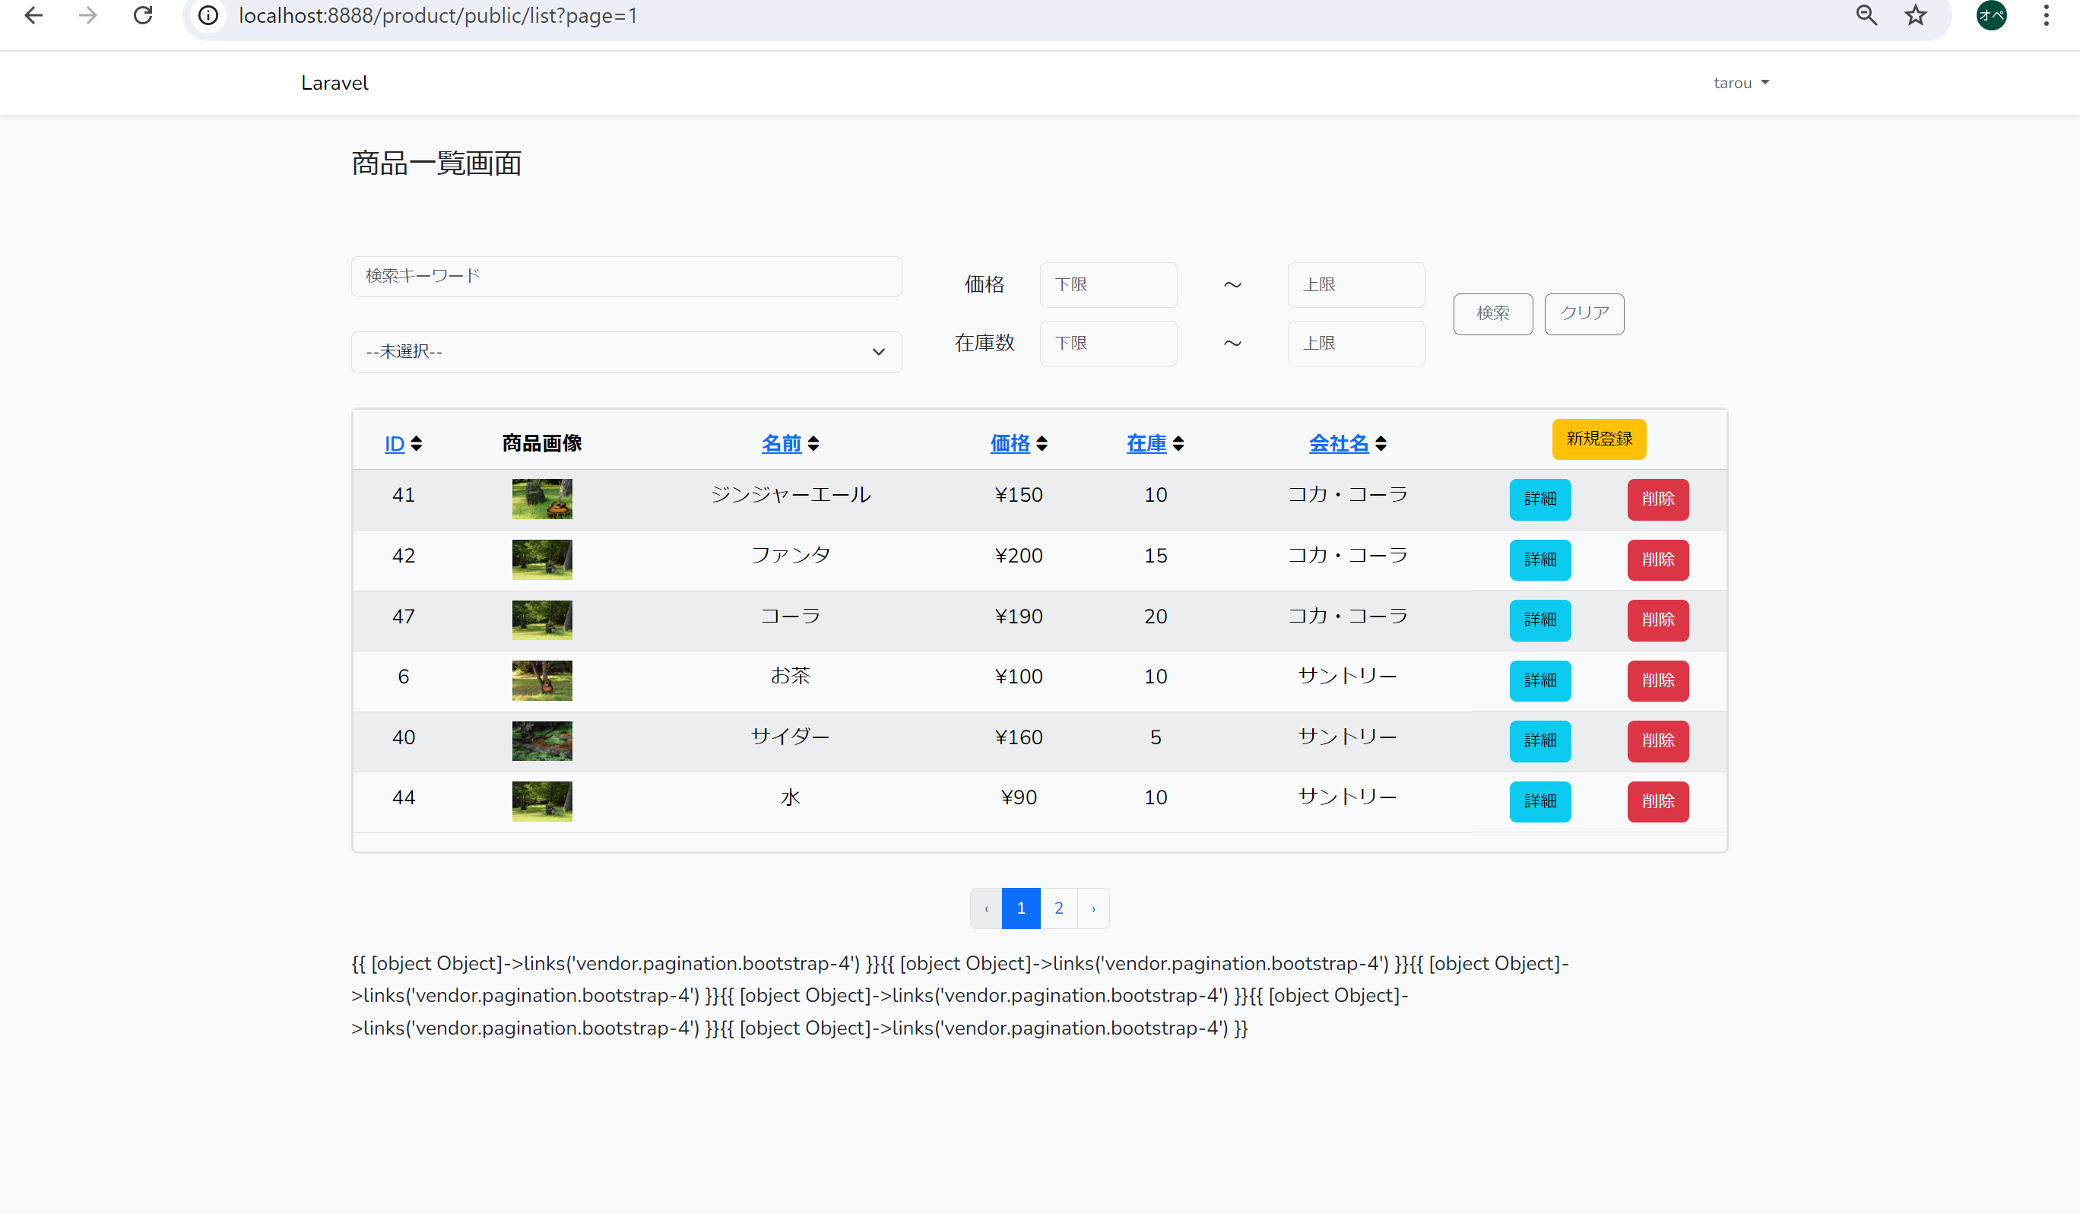Click the yellow 新規登録 button
Viewport: 2080px width, 1214px height.
click(x=1599, y=439)
